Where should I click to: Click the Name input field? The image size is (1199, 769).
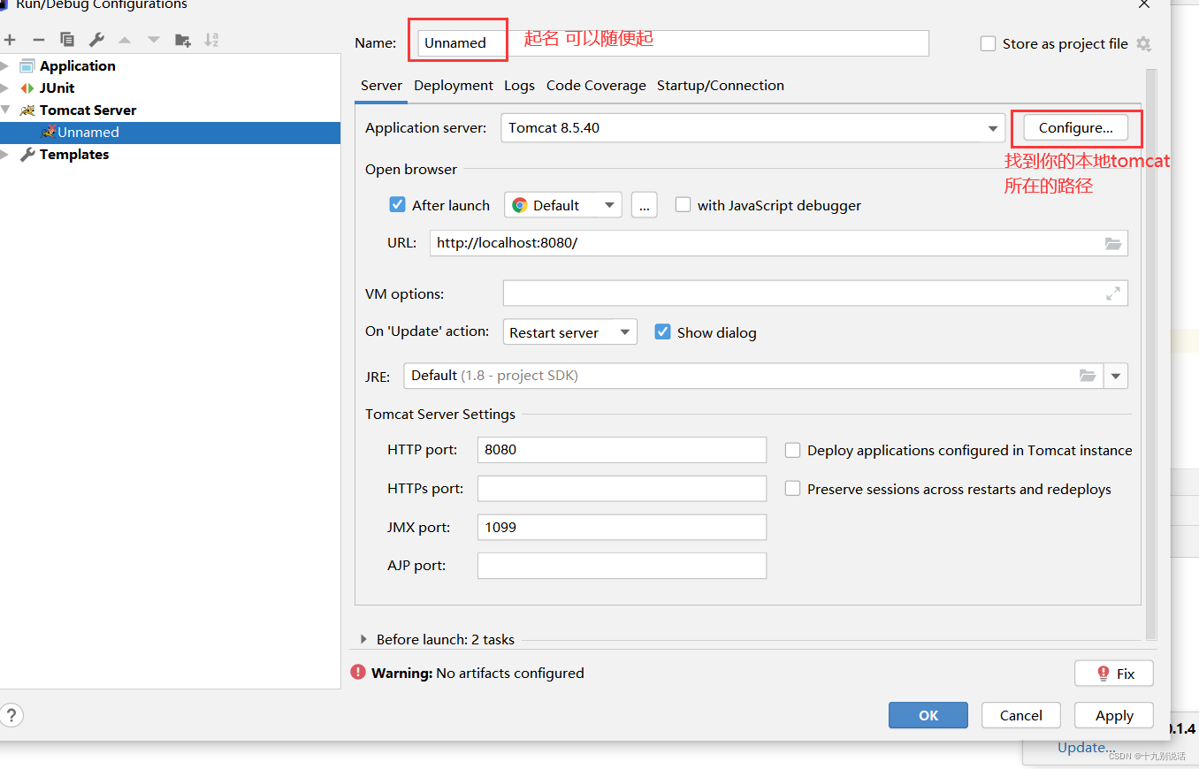point(673,42)
